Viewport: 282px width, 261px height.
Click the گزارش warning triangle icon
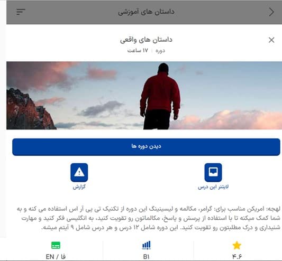click(x=79, y=172)
